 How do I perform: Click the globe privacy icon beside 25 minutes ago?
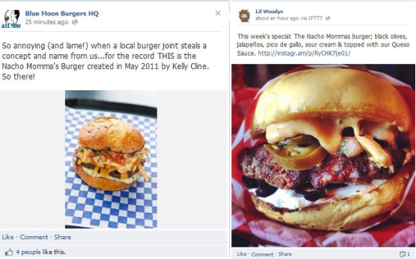tap(75, 22)
